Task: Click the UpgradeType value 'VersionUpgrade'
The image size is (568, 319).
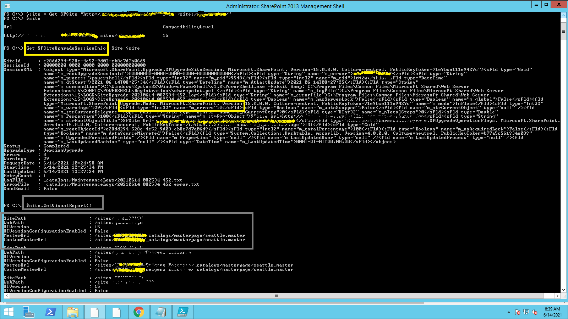Action: (x=63, y=150)
